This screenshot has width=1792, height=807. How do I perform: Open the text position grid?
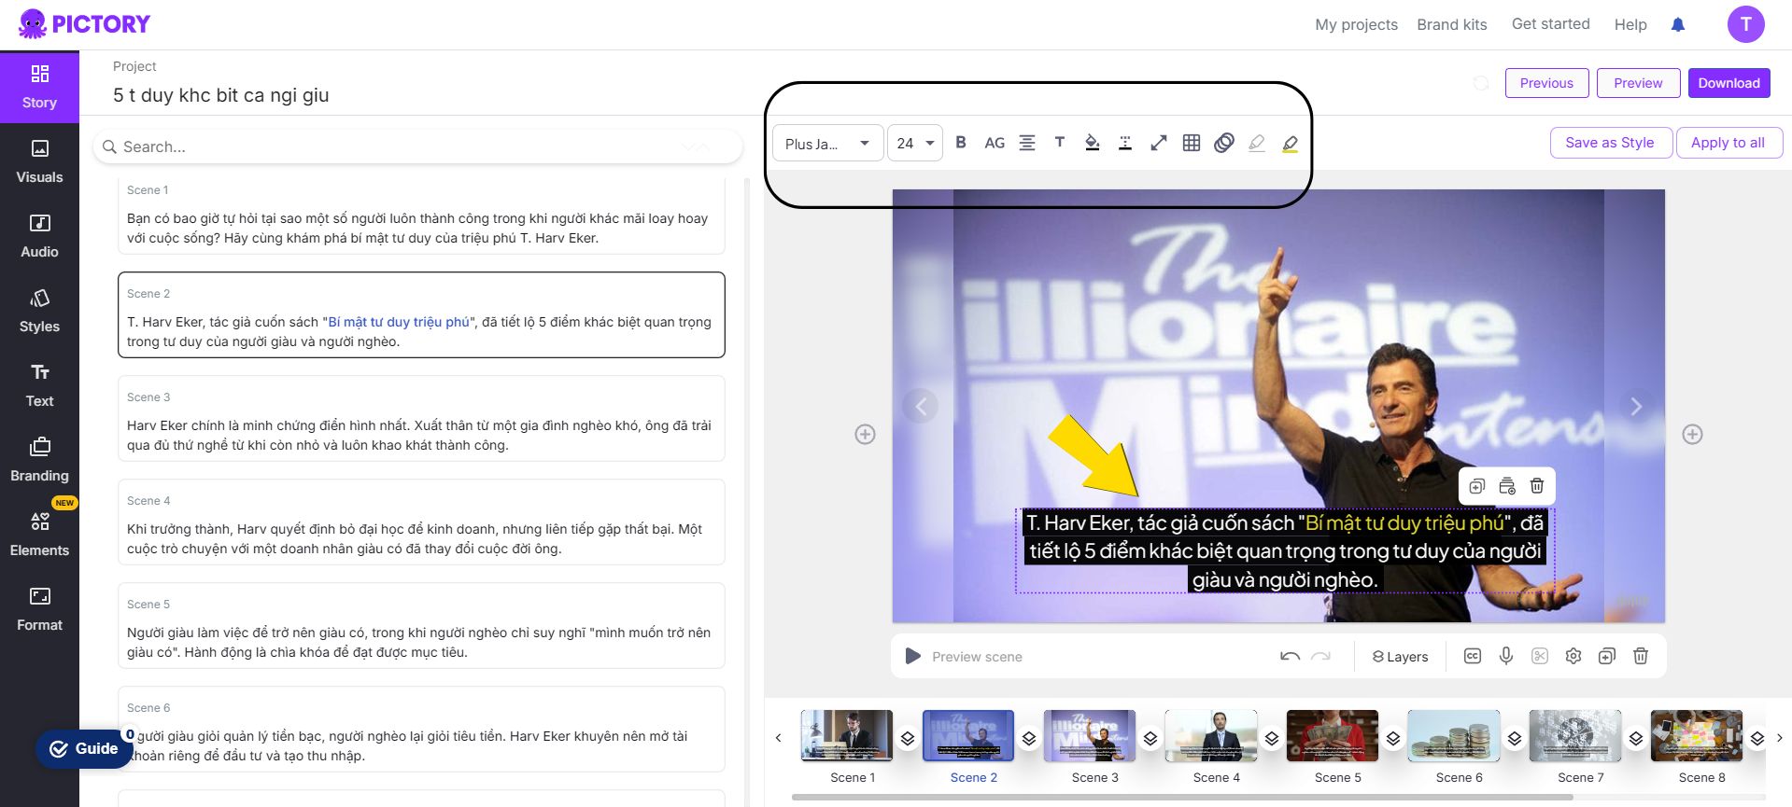click(x=1192, y=143)
